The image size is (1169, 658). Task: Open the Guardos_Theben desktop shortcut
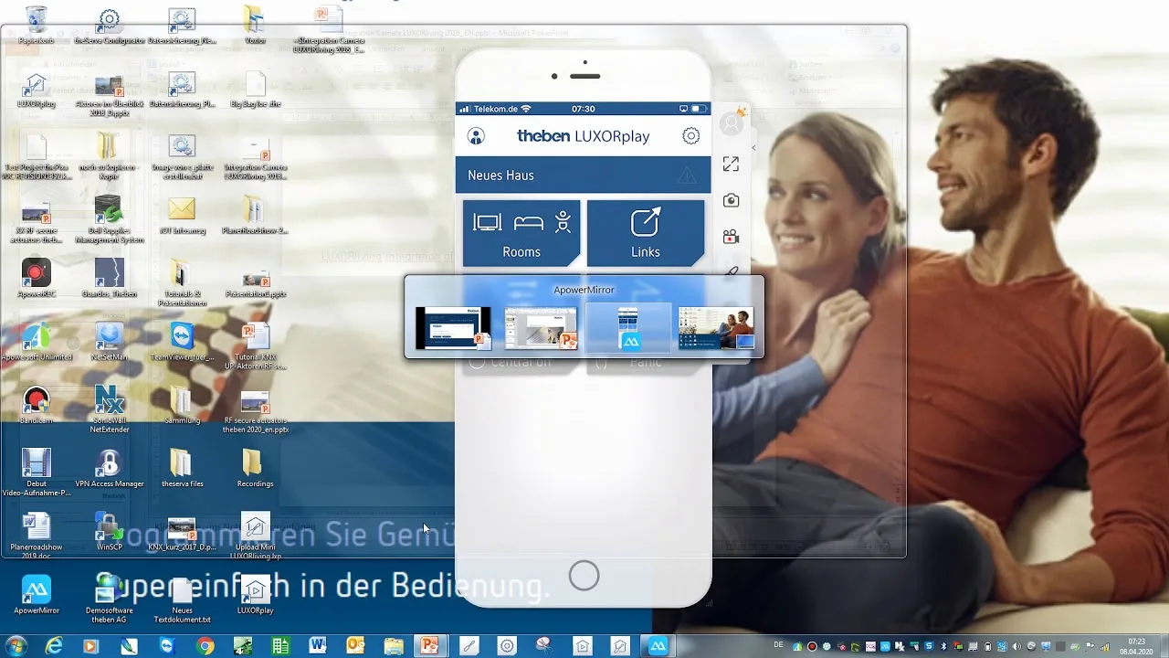[x=110, y=278]
